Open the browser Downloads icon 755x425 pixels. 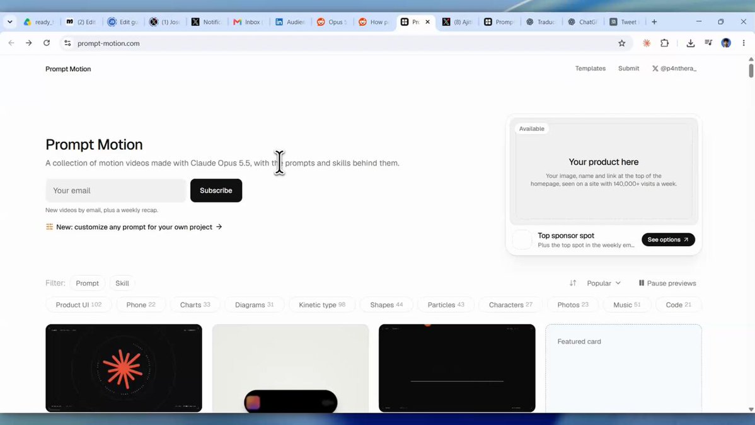coord(691,43)
